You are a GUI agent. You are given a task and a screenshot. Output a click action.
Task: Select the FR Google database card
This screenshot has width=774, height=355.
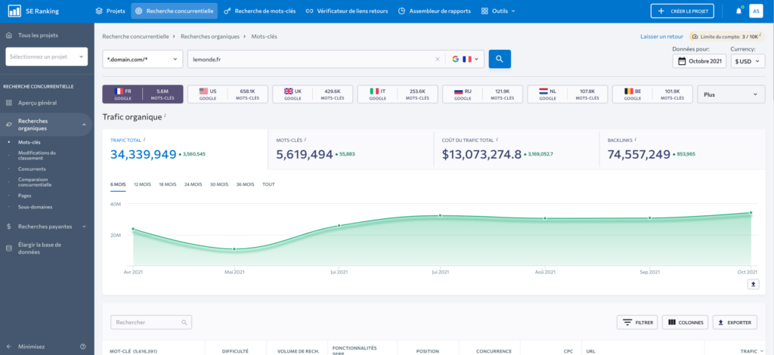point(143,94)
